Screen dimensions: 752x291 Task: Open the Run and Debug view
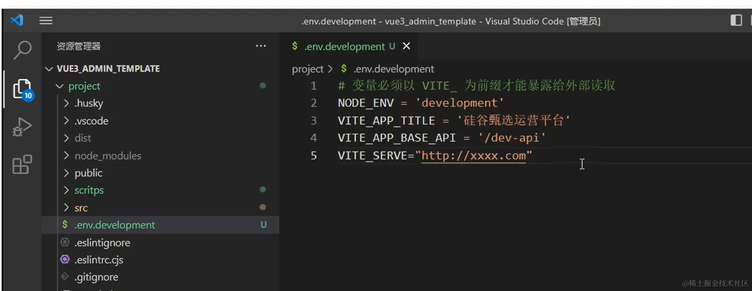[22, 127]
